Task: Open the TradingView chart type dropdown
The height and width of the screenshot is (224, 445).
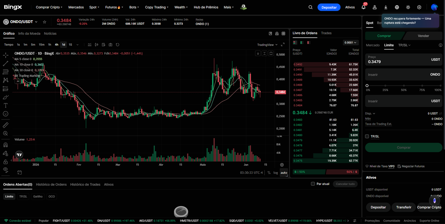Action: [x=267, y=45]
